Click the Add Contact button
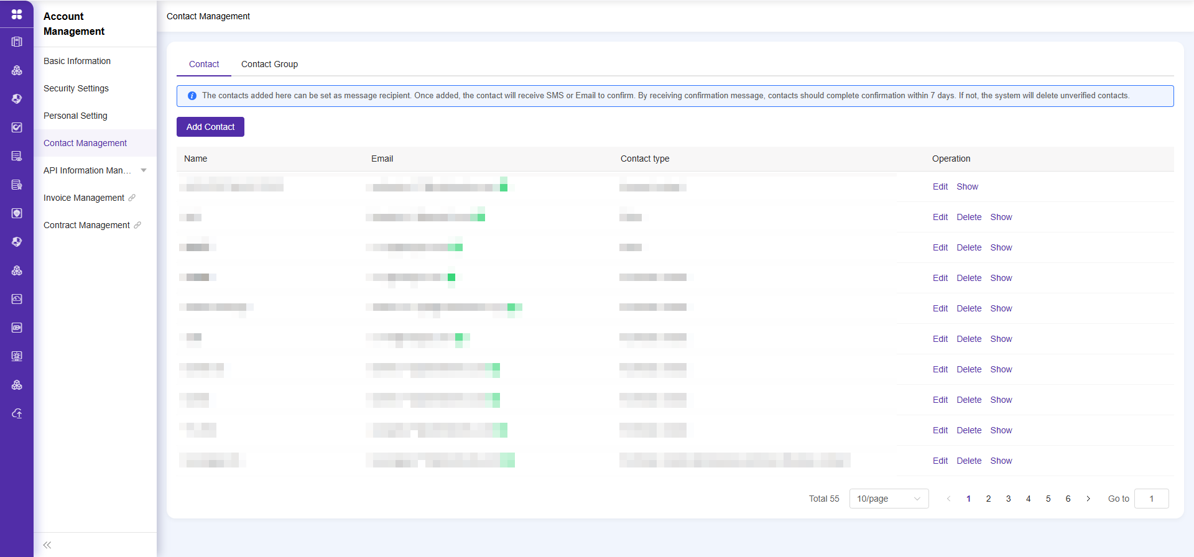 click(x=210, y=127)
